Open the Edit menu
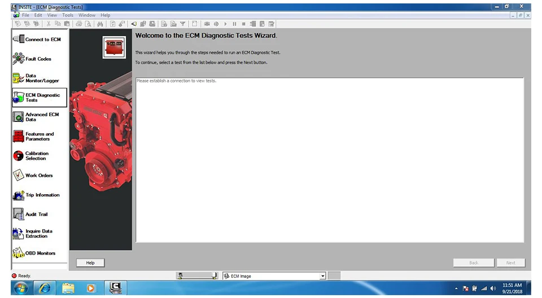The image size is (542, 298). pyautogui.click(x=38, y=15)
